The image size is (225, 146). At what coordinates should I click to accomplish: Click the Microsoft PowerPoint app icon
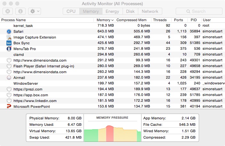9,107
